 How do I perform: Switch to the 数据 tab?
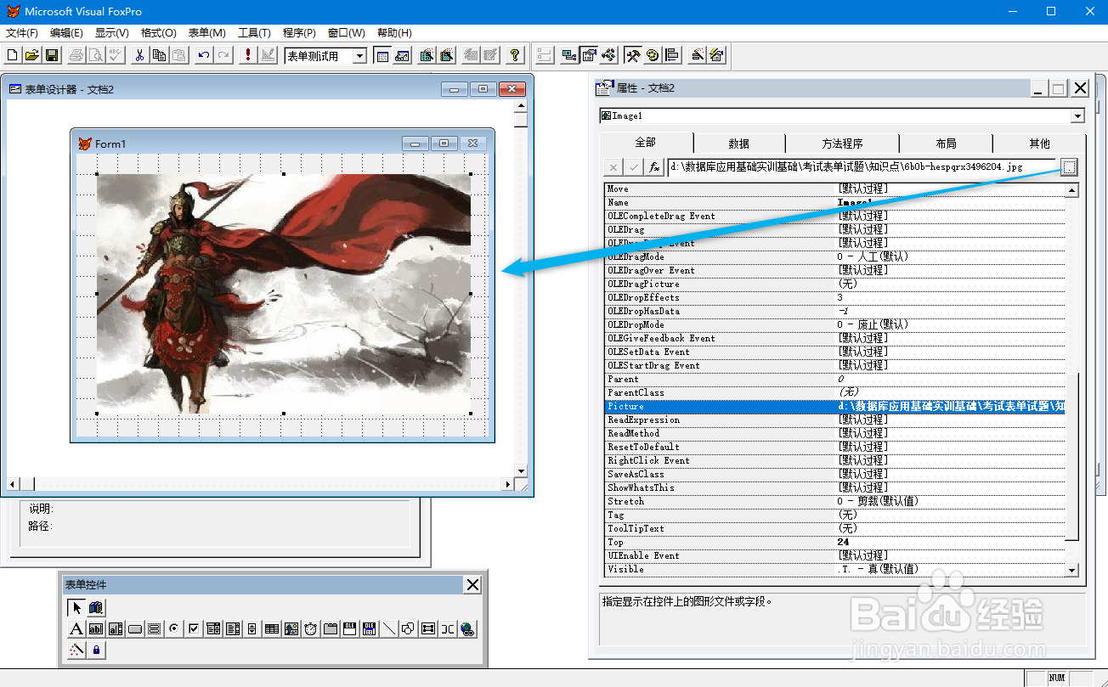click(739, 144)
